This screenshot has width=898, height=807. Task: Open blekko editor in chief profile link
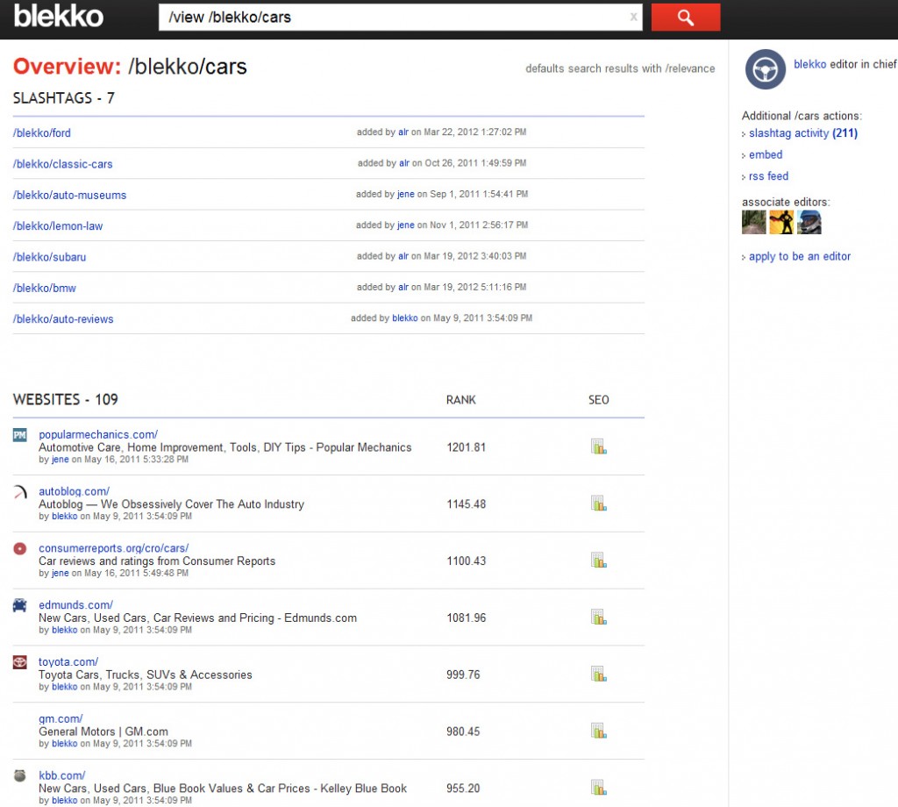[x=809, y=64]
